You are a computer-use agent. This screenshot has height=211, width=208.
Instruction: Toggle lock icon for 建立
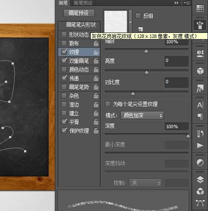point(96,113)
